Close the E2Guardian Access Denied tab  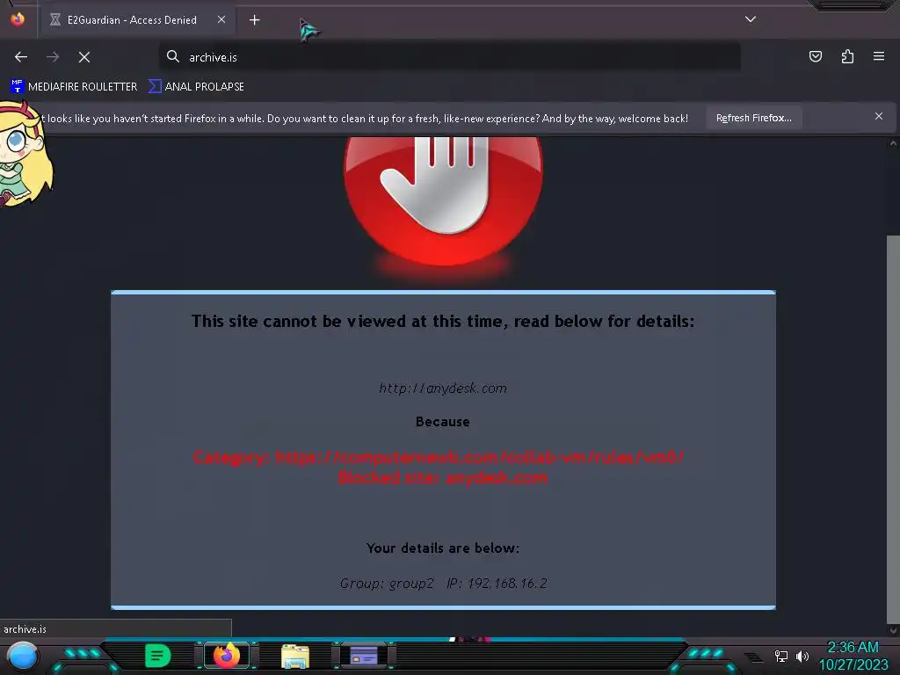[221, 19]
